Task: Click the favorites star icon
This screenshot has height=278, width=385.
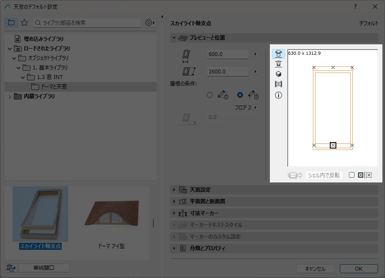Action: click(x=24, y=23)
